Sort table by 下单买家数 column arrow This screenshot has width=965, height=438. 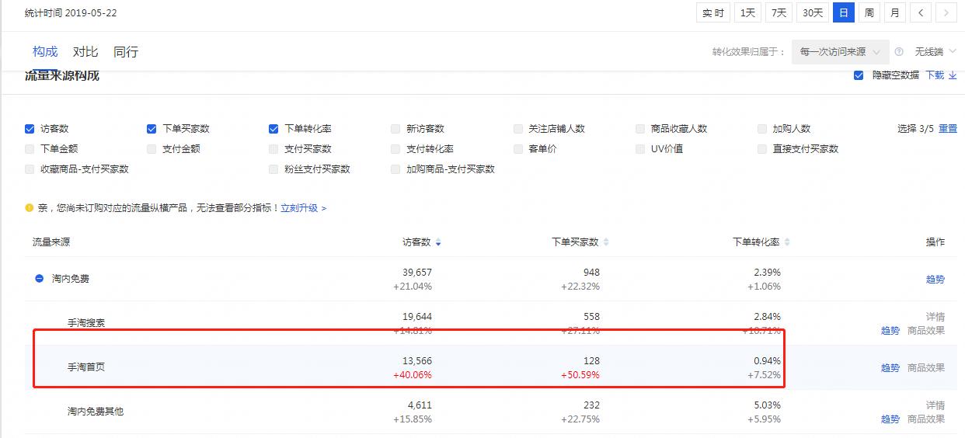pos(606,242)
